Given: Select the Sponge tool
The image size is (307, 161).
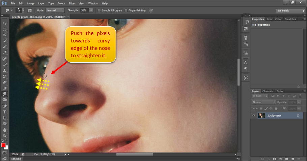Looking at the screenshot, I should tap(4, 100).
